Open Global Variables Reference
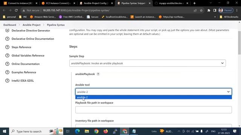Viewport: 241px width, 135px height. pos(28,55)
